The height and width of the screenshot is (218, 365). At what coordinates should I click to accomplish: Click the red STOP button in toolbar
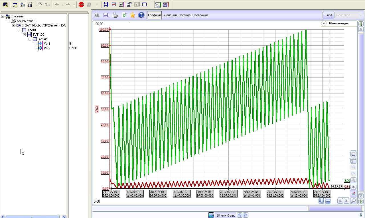pyautogui.click(x=81, y=5)
